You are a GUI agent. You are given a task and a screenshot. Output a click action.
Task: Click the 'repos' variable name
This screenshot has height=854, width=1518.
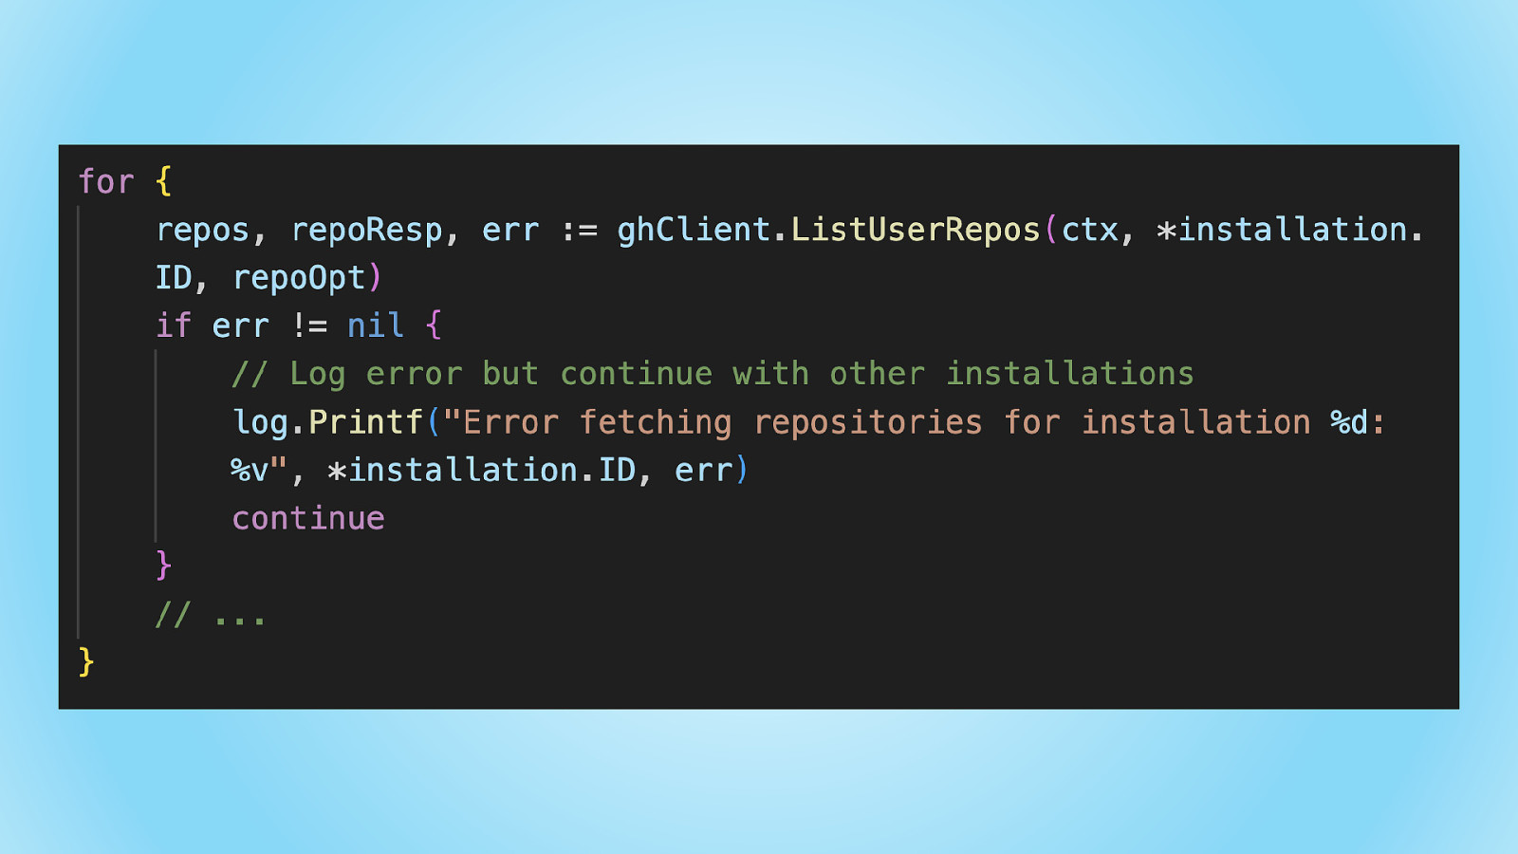[203, 231]
